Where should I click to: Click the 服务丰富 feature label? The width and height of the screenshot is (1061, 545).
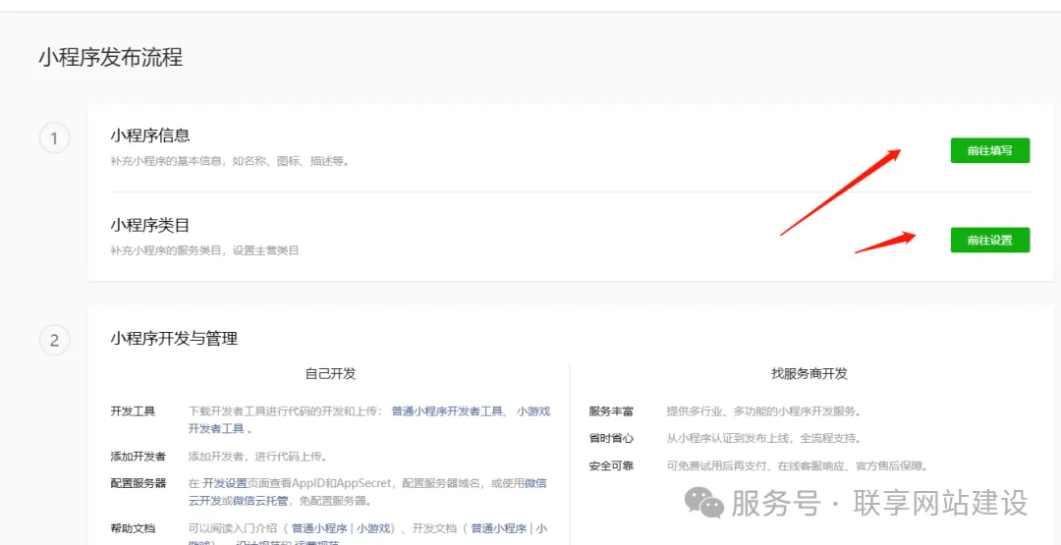[611, 411]
